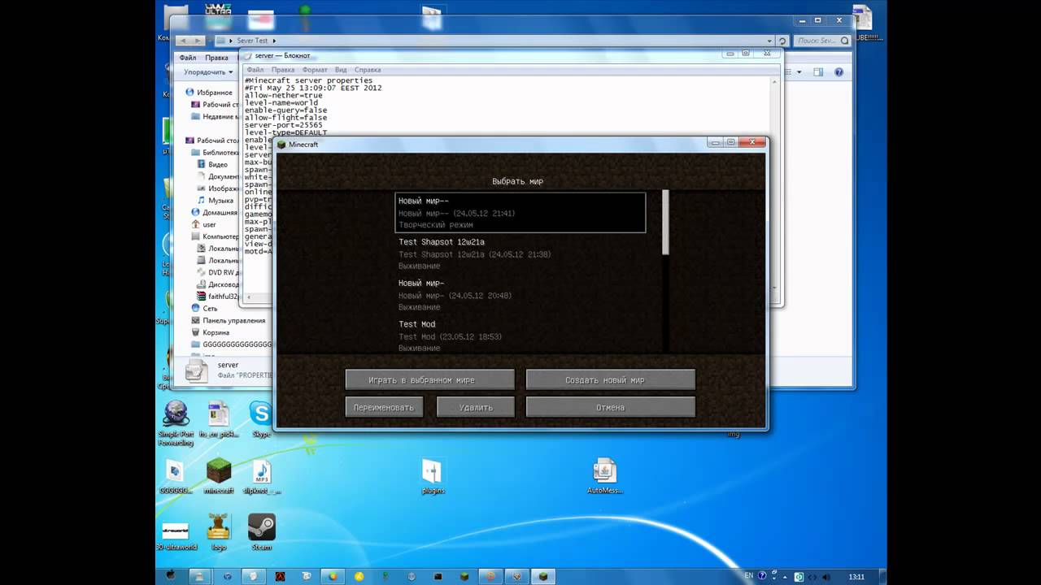The width and height of the screenshot is (1041, 585).
Task: Open 'Simple Port Forwarding' desktop icon
Action: 176,422
